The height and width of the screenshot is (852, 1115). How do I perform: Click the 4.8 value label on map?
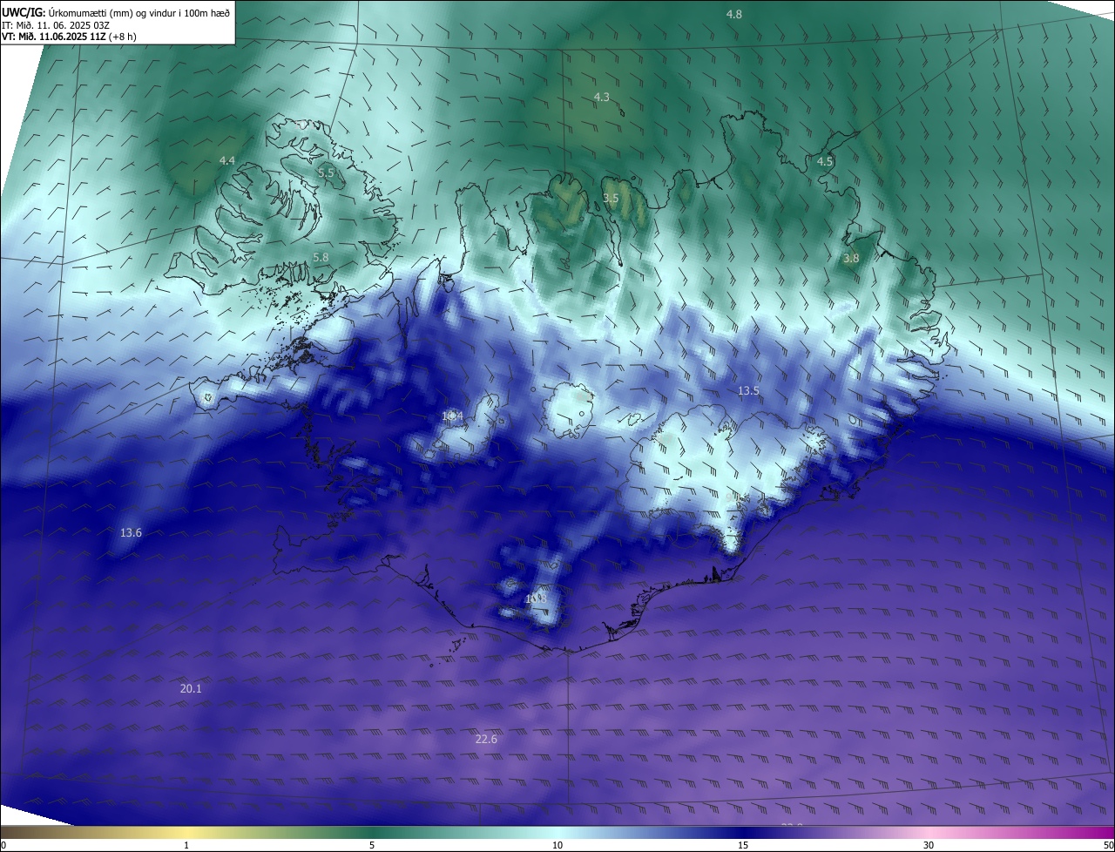(734, 14)
